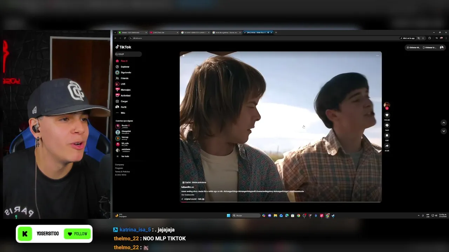Bookmark page with the star icon

tap(423, 38)
